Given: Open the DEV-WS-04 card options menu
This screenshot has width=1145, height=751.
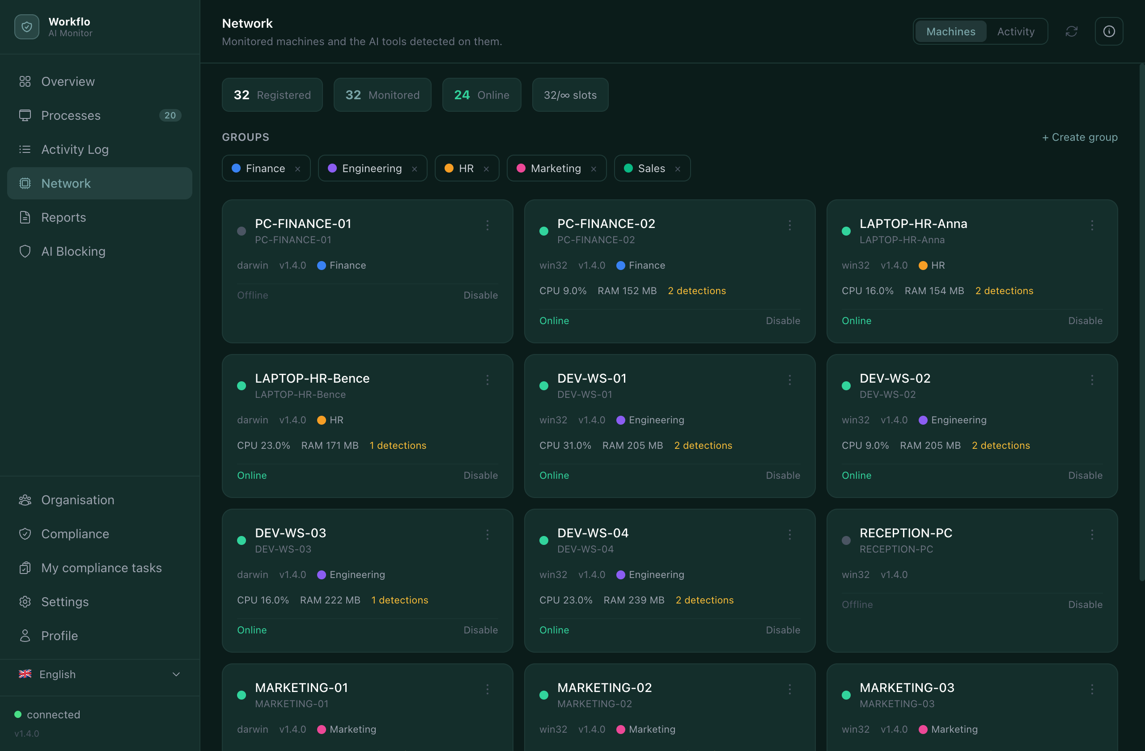Looking at the screenshot, I should coord(789,535).
